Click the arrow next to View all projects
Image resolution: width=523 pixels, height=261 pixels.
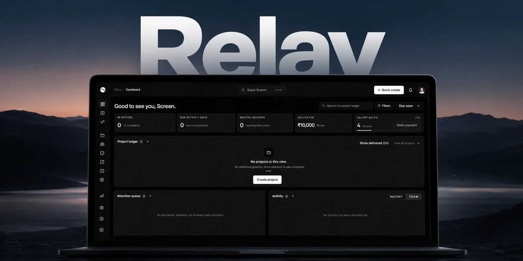[418, 143]
